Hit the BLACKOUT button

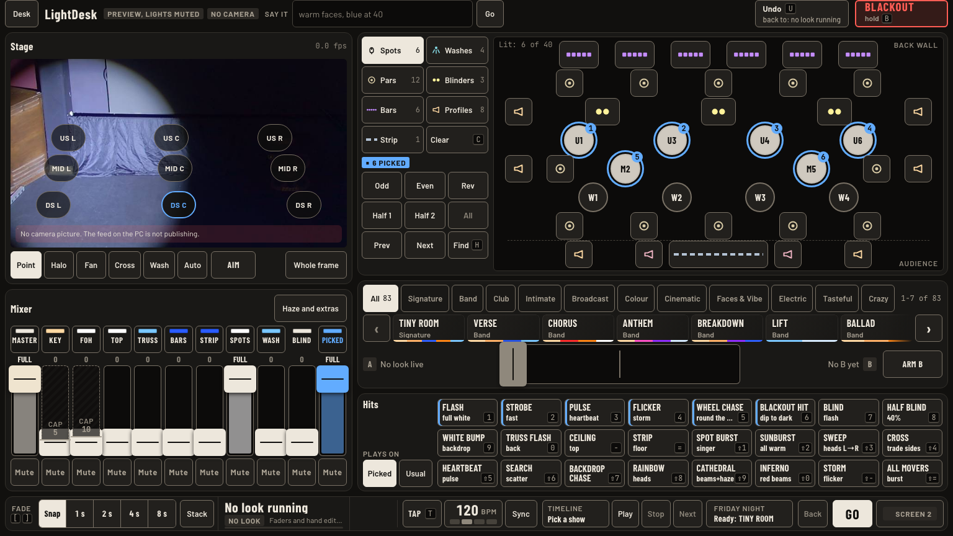tap(902, 13)
